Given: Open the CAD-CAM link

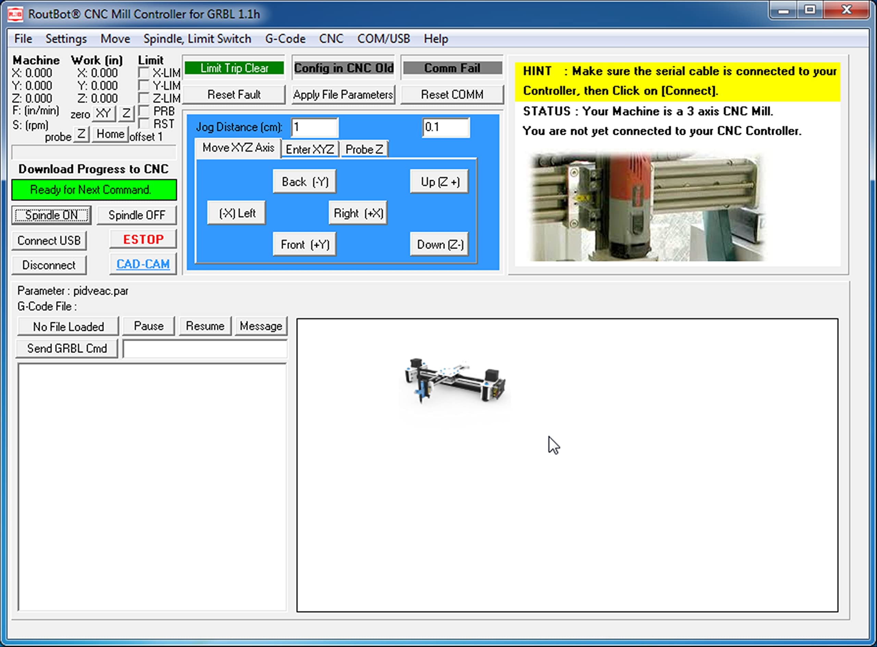Looking at the screenshot, I should 143,264.
